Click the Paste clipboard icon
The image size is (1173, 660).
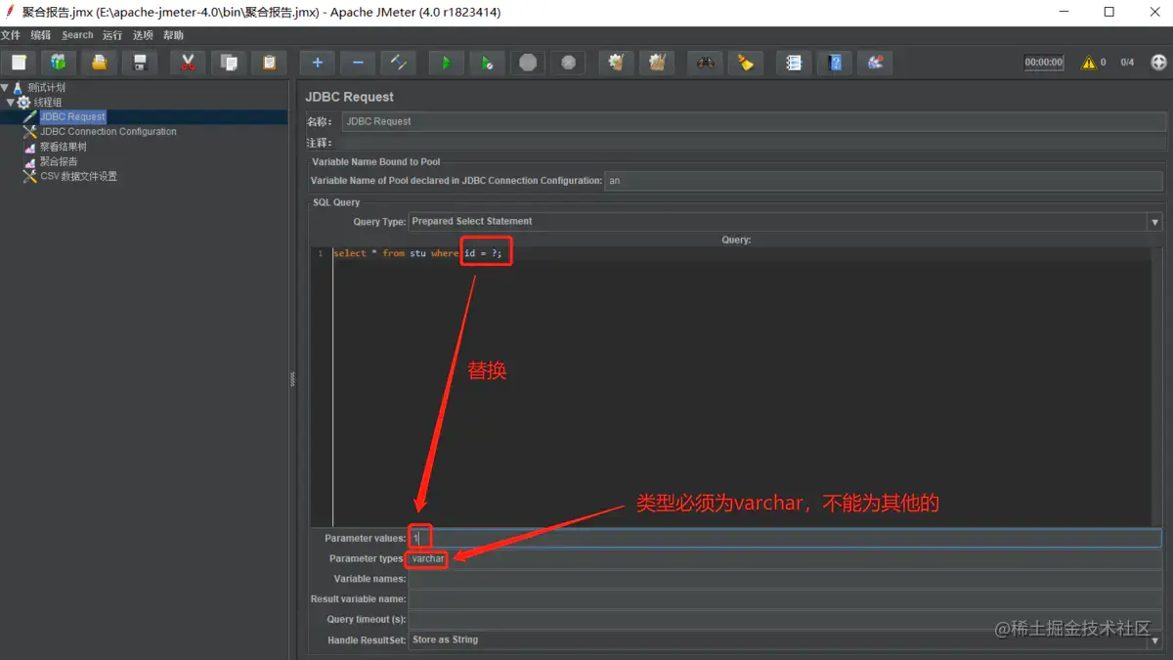[269, 63]
